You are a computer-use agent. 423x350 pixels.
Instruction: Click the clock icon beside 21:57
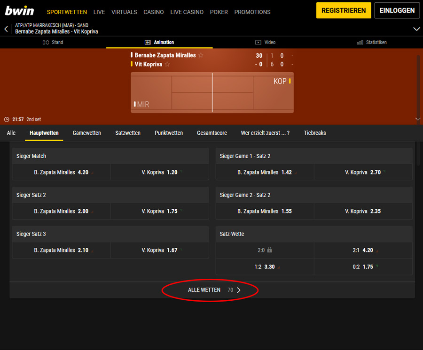click(x=7, y=119)
